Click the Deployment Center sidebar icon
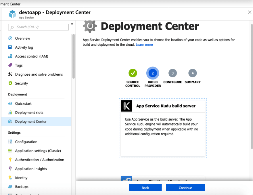 point(10,121)
